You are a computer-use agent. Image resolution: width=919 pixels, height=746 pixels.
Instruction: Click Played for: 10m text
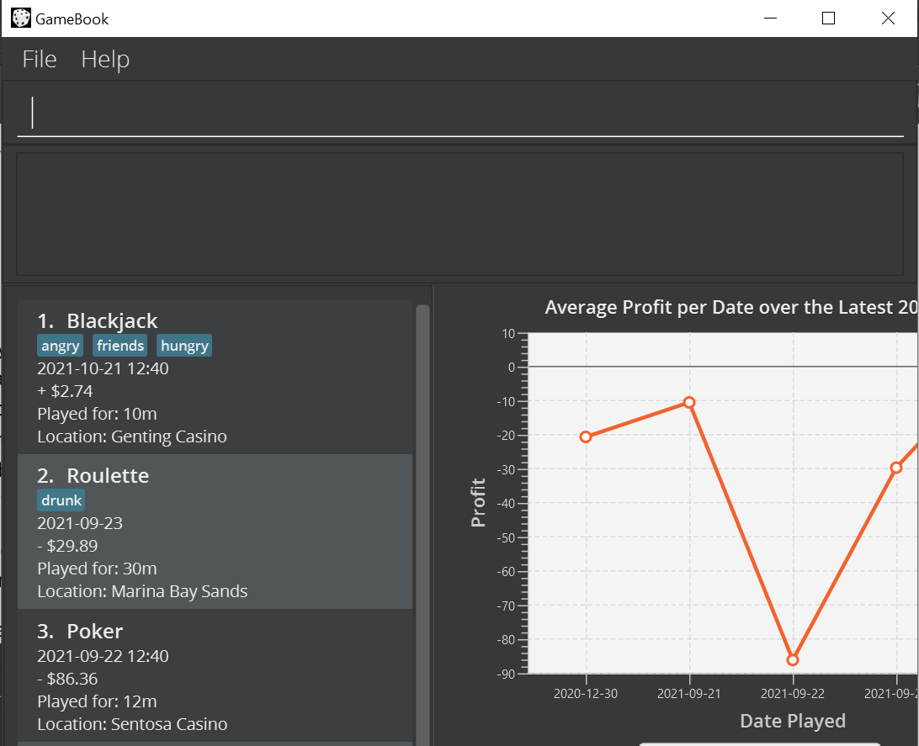[x=98, y=414]
